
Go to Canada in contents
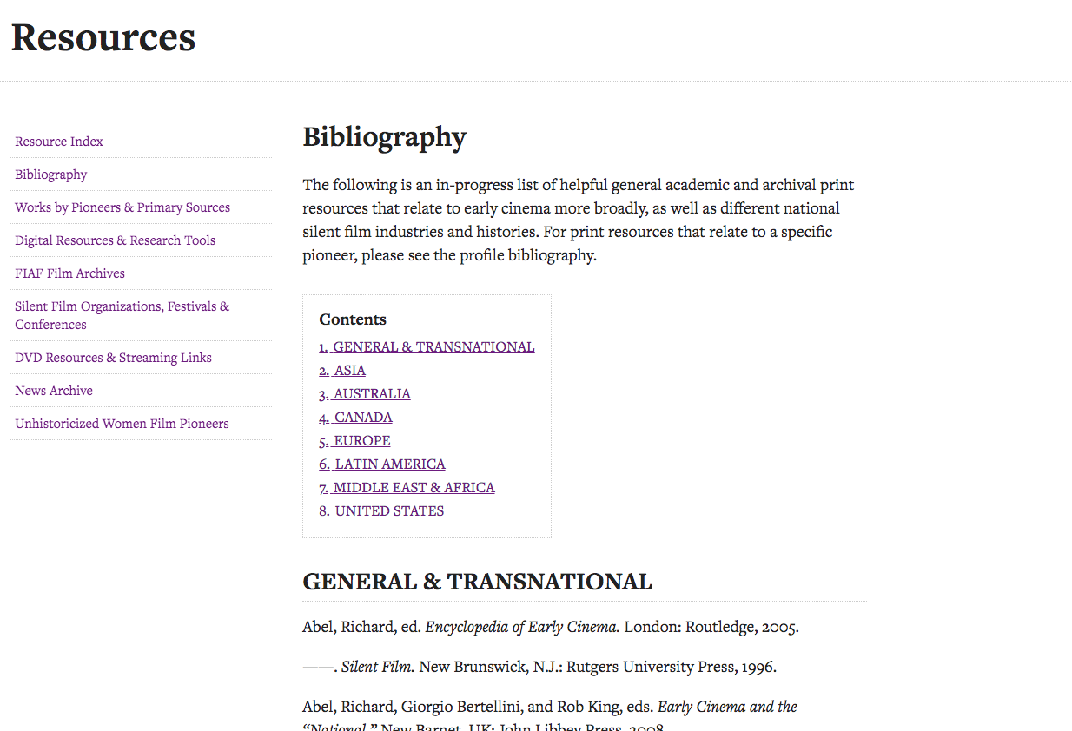[355, 418]
